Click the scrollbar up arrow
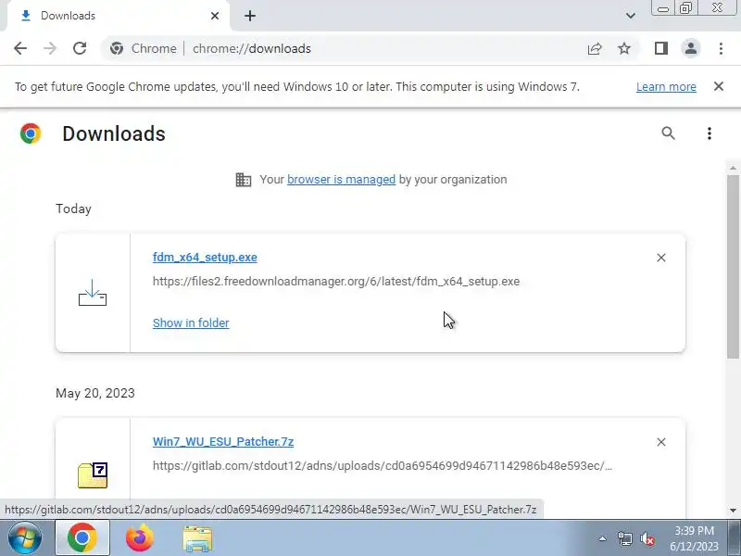 click(733, 168)
